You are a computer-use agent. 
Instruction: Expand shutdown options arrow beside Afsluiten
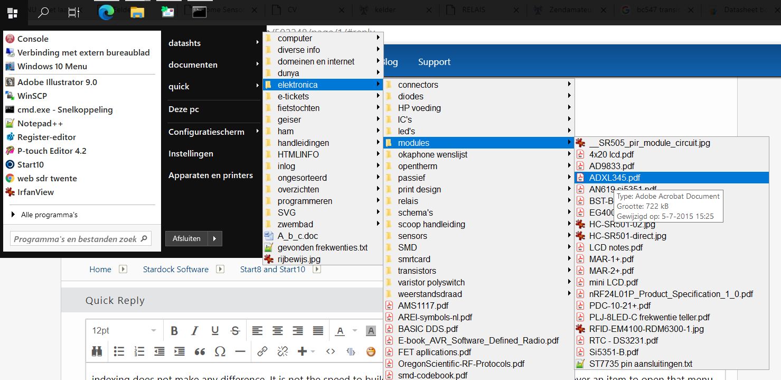(215, 238)
